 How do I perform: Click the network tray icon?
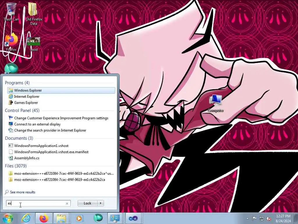click(262, 218)
